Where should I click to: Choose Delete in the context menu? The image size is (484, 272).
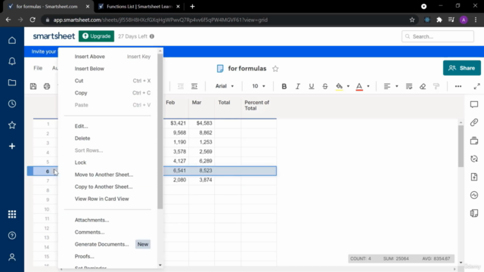pos(82,138)
